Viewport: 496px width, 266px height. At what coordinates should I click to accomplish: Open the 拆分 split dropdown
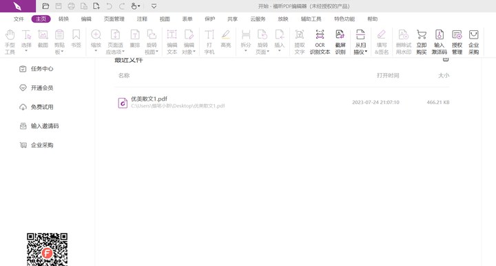click(x=246, y=50)
